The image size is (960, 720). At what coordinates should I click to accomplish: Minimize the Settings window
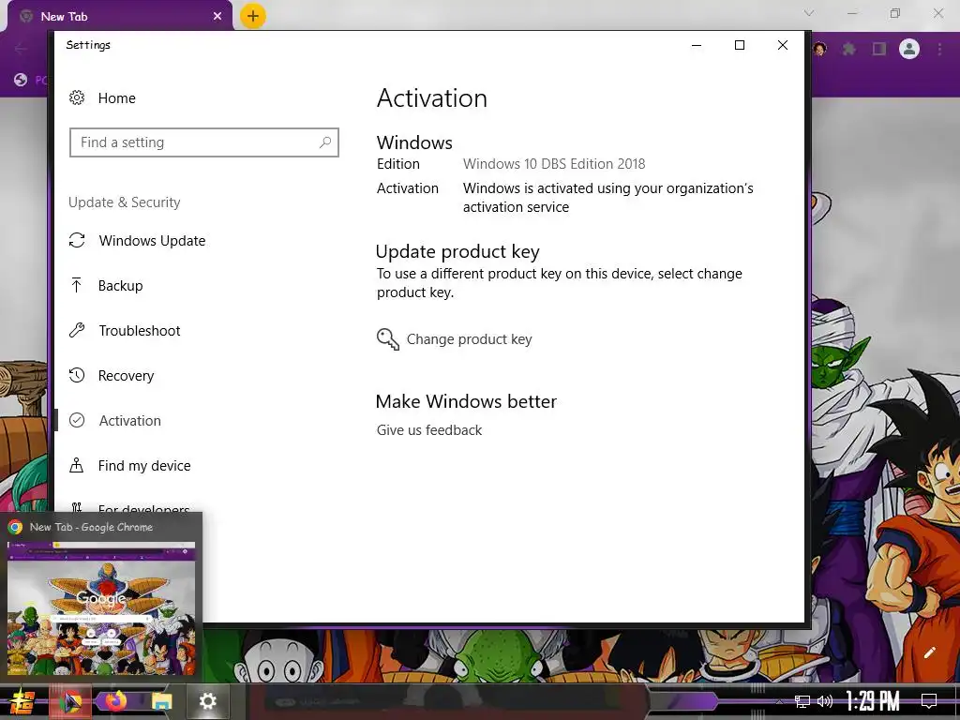tap(697, 45)
